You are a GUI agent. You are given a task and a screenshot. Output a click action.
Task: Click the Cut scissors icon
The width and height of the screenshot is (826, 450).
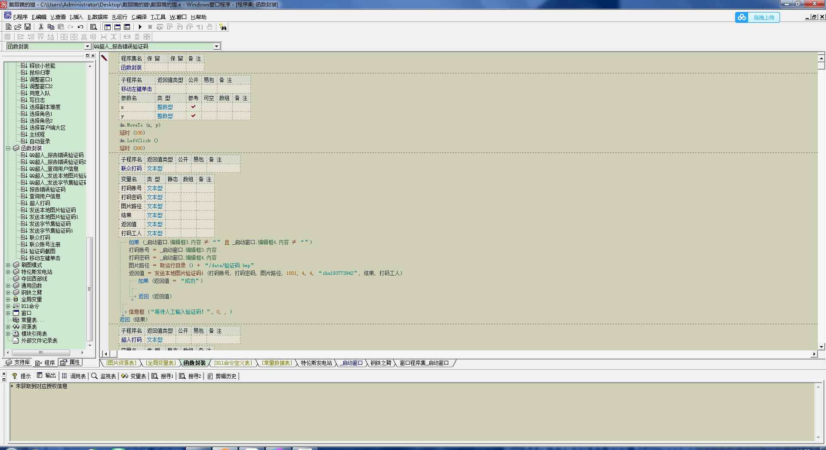(x=41, y=27)
